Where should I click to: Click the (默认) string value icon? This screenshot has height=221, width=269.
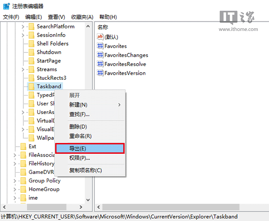tap(100, 37)
